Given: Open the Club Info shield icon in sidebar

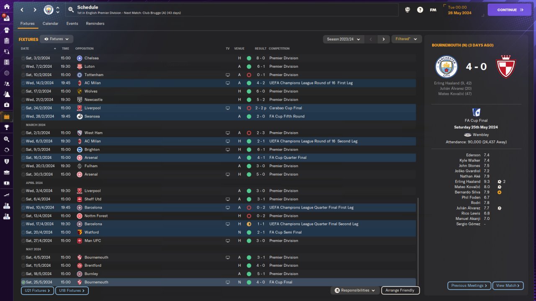Looking at the screenshot, I should (6, 161).
